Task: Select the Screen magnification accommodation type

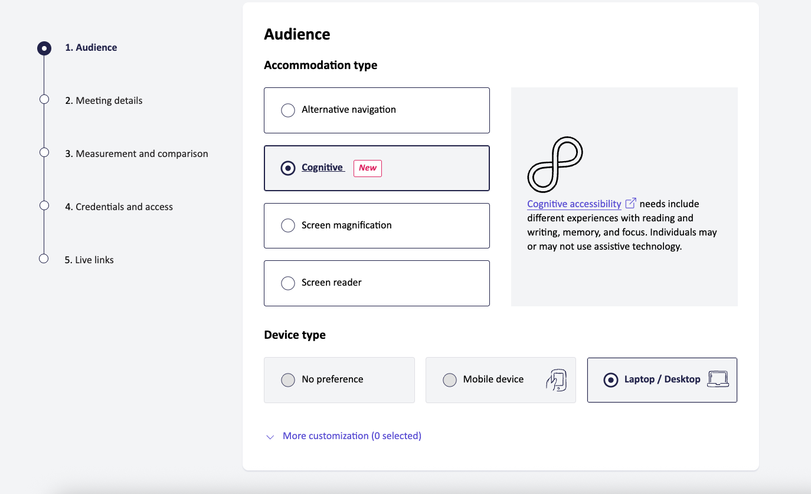Action: point(287,225)
